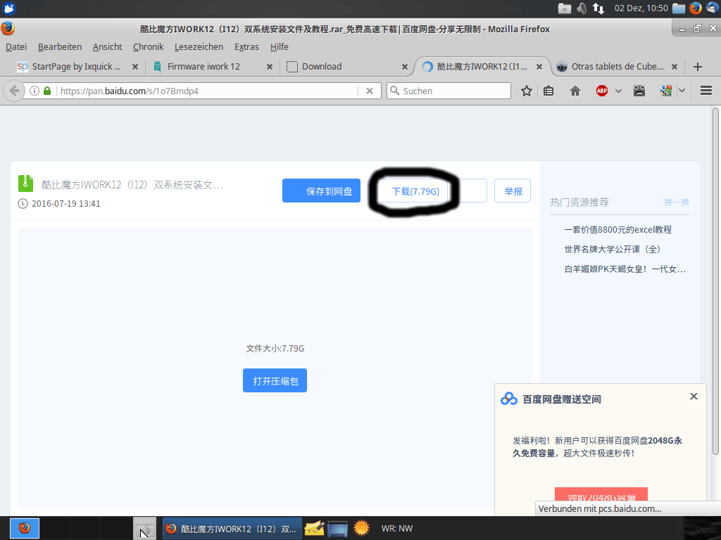Screen dimensions: 721x540
Task: Click the 换一换 refresh recommendations link
Action: tap(677, 202)
